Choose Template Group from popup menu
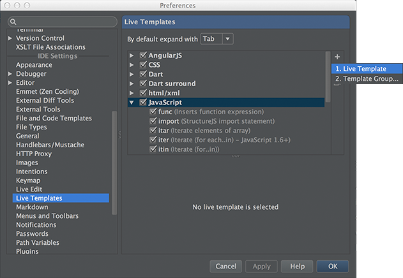403x278 pixels. tap(367, 78)
